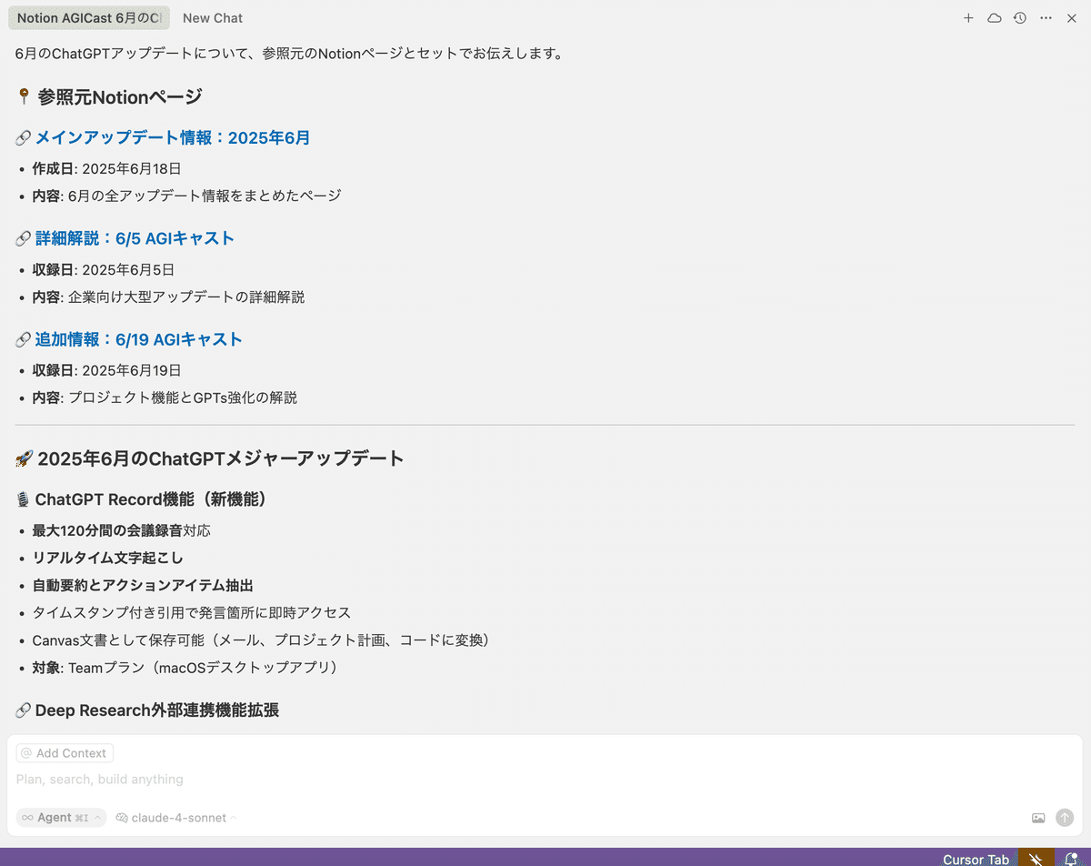Close the chat panel

[1071, 18]
